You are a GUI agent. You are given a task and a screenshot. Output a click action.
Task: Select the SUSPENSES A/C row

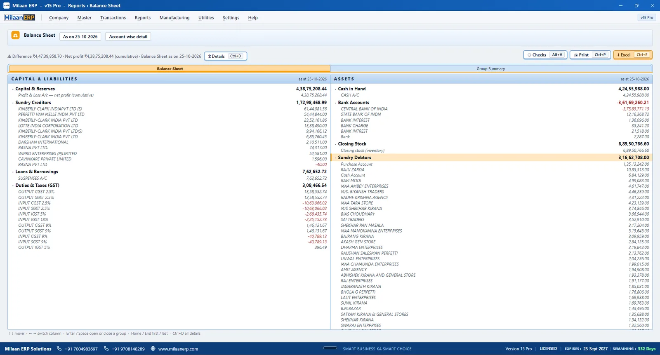[169, 179]
